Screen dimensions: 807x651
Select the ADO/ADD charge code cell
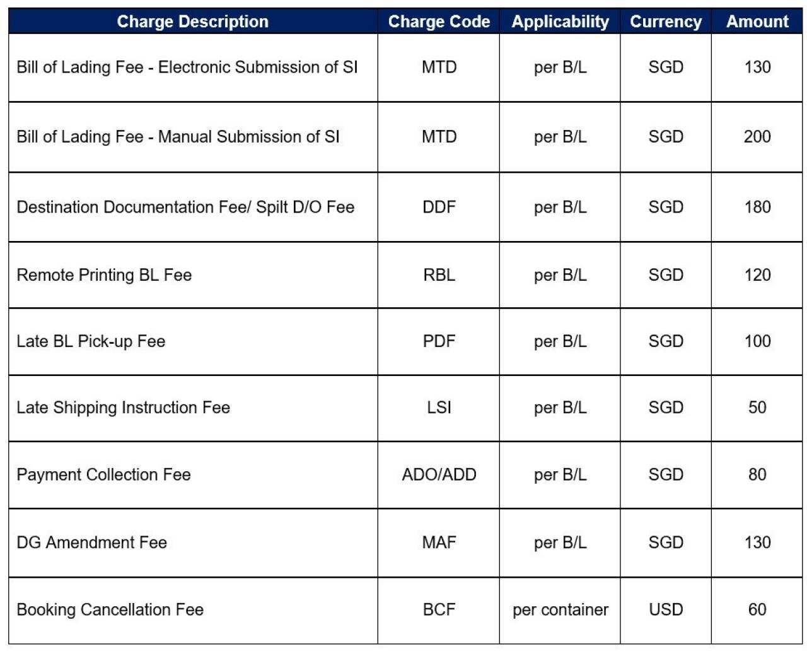pyautogui.click(x=439, y=474)
